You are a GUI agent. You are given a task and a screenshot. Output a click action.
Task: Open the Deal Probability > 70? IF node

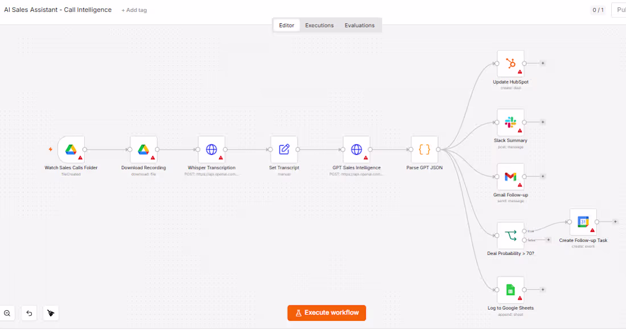pos(510,236)
